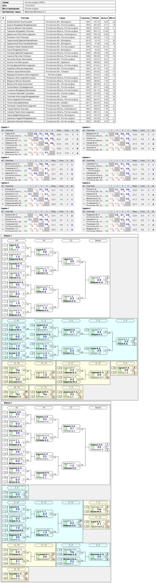Open Мащенко А. В. in Группа-2 table
This screenshot has width=157, height=583.
(92, 133)
